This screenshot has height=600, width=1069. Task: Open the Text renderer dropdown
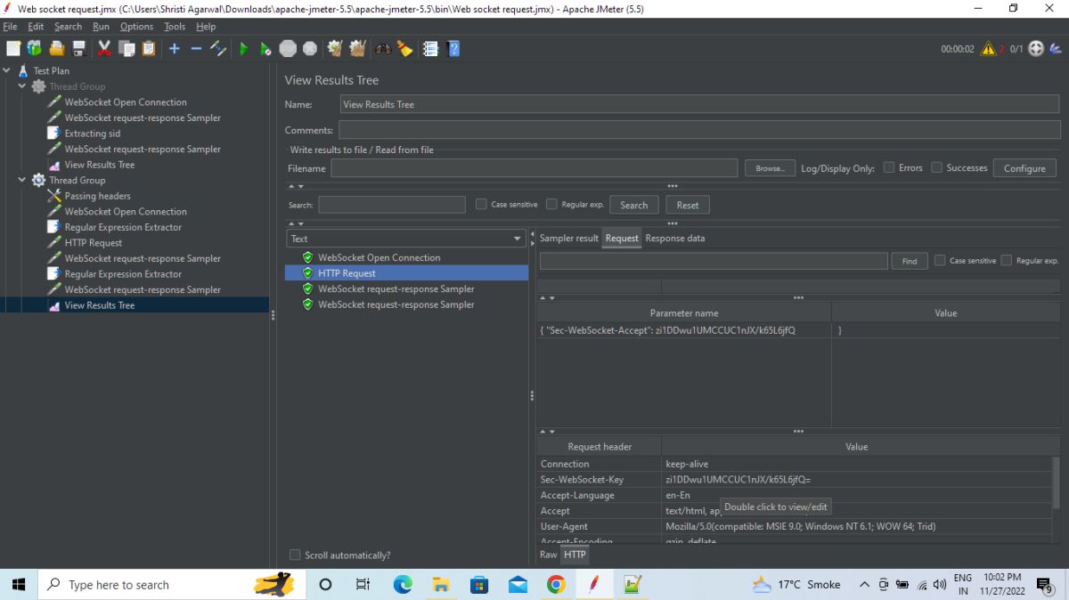[x=407, y=239]
